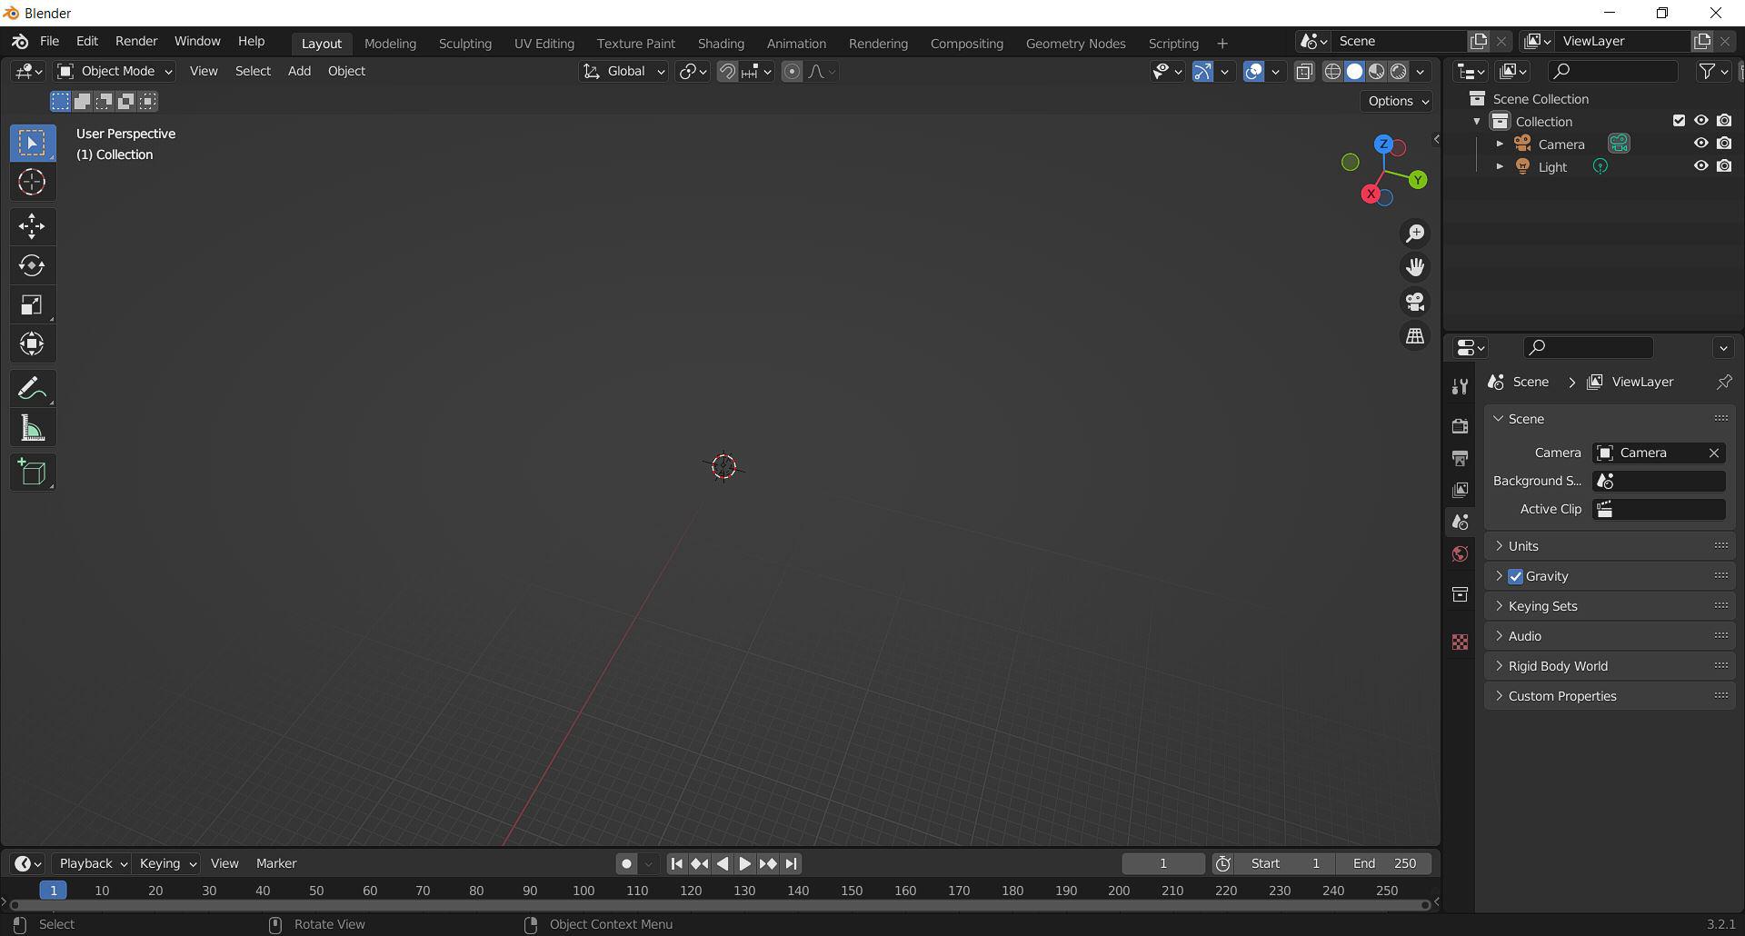The height and width of the screenshot is (936, 1745).
Task: Click the Options button in the viewport header
Action: (1395, 101)
